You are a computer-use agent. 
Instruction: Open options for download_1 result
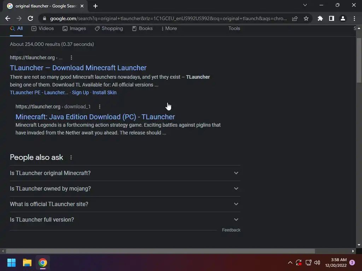99,107
